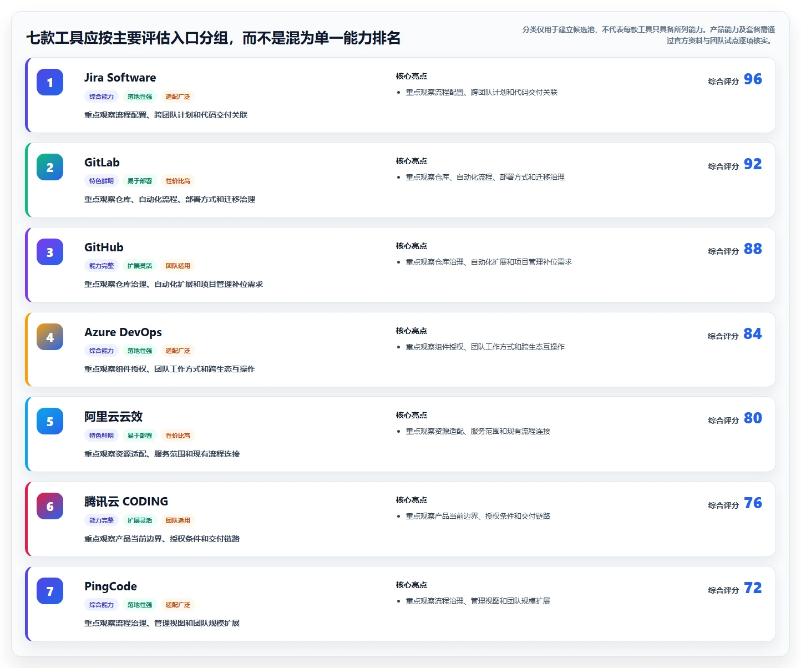Click the 核心亮点 heading in 阿里云云效 card
Viewport: 801px width, 668px height.
[x=412, y=415]
